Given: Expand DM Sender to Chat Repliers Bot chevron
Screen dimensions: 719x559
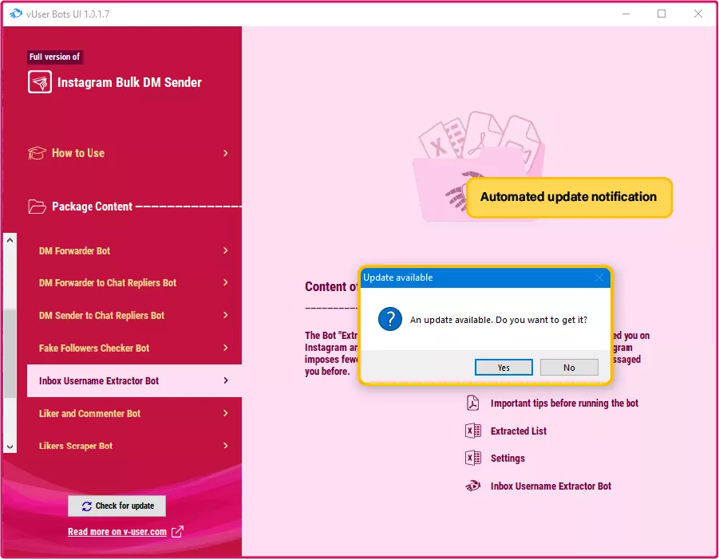Looking at the screenshot, I should [226, 315].
